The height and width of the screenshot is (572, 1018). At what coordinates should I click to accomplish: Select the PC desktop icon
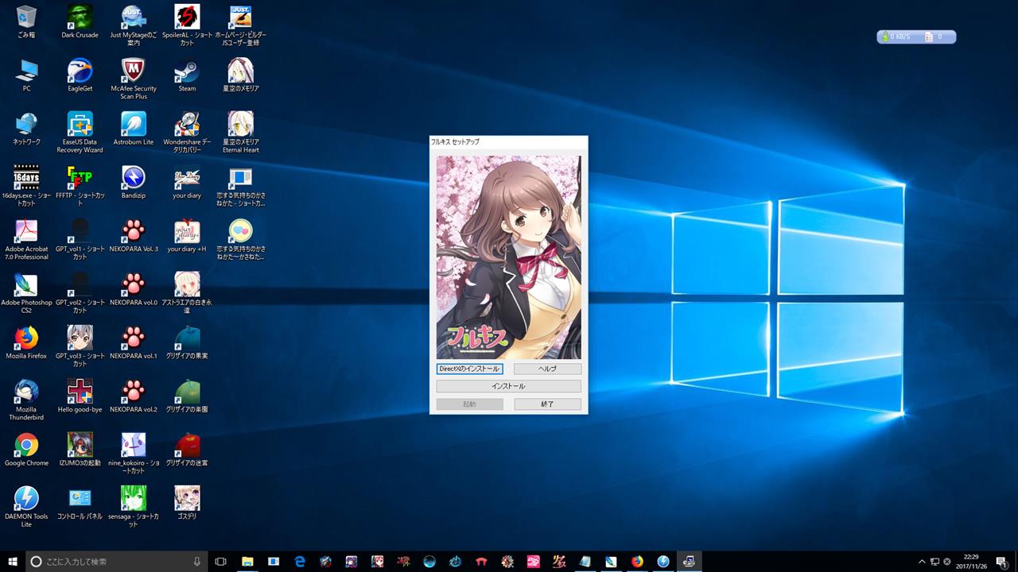26,75
